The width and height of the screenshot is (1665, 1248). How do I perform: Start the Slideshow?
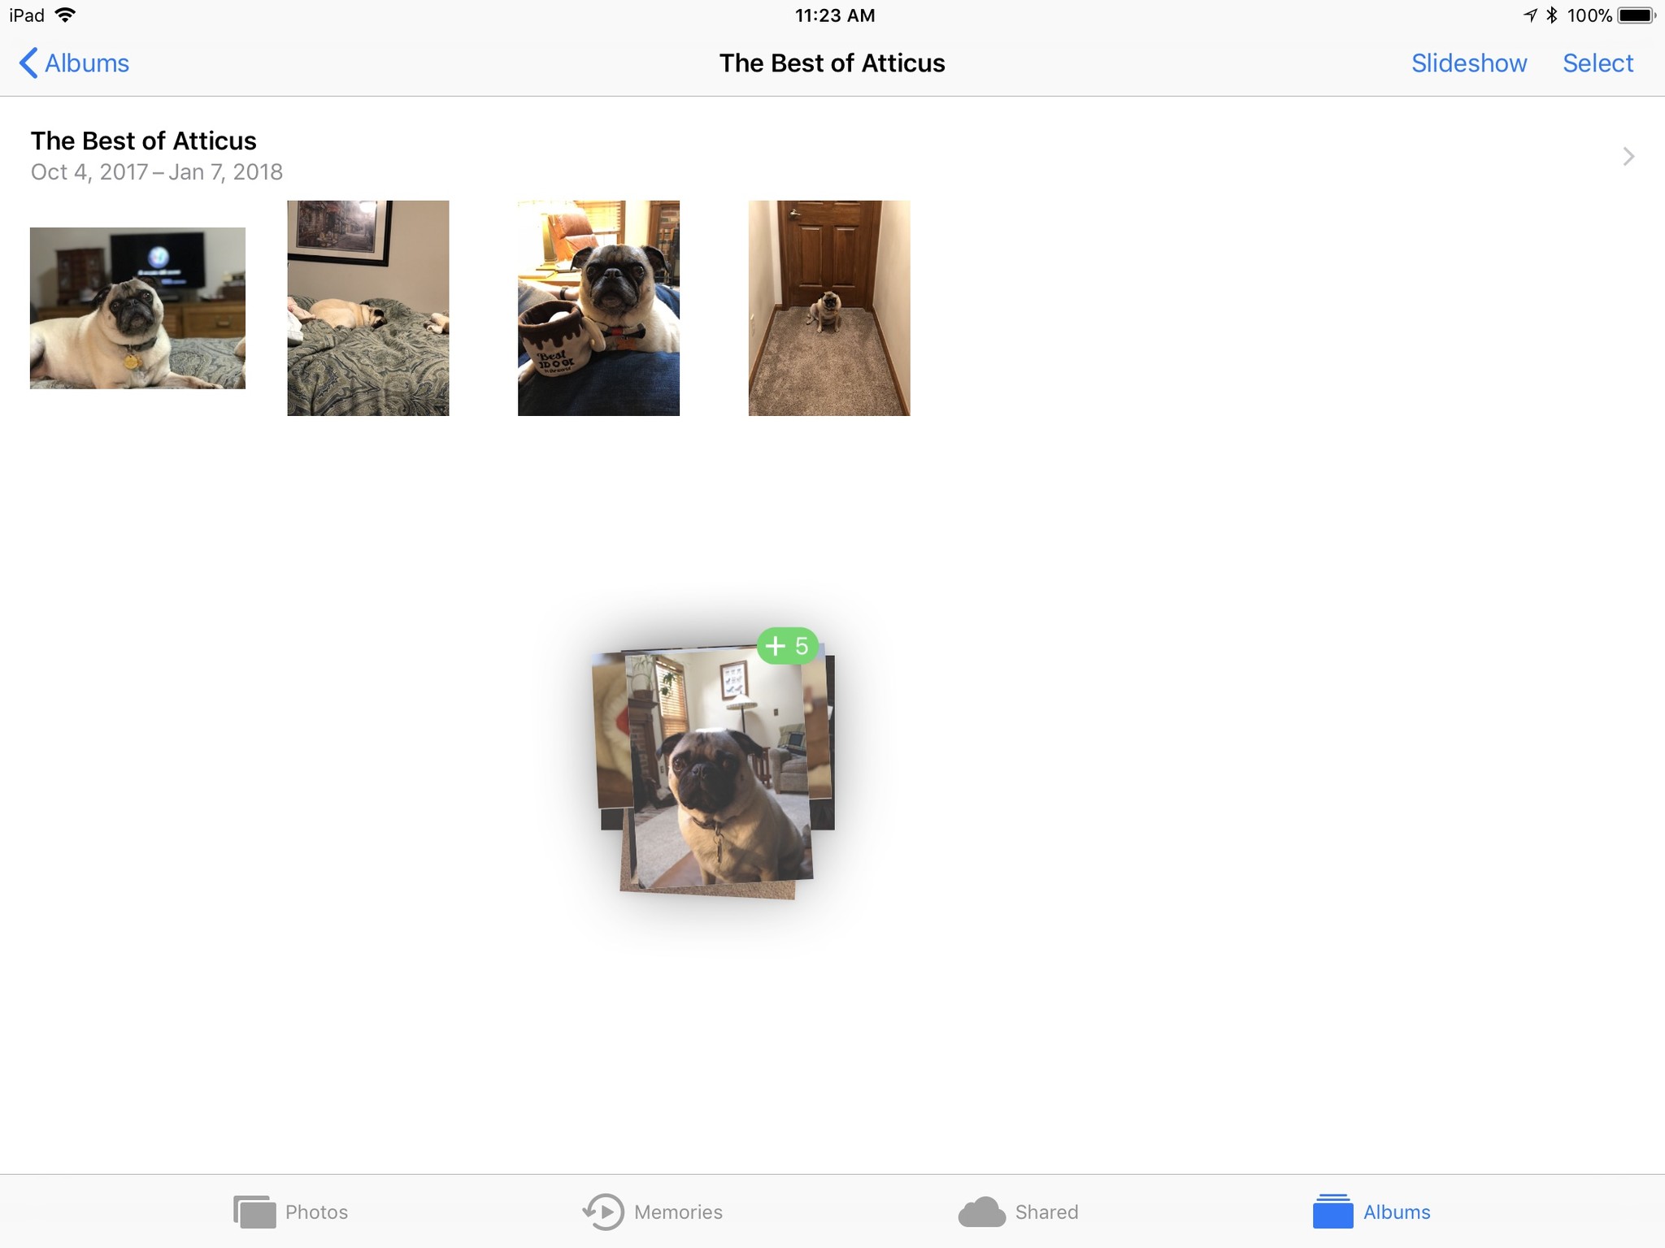point(1468,63)
